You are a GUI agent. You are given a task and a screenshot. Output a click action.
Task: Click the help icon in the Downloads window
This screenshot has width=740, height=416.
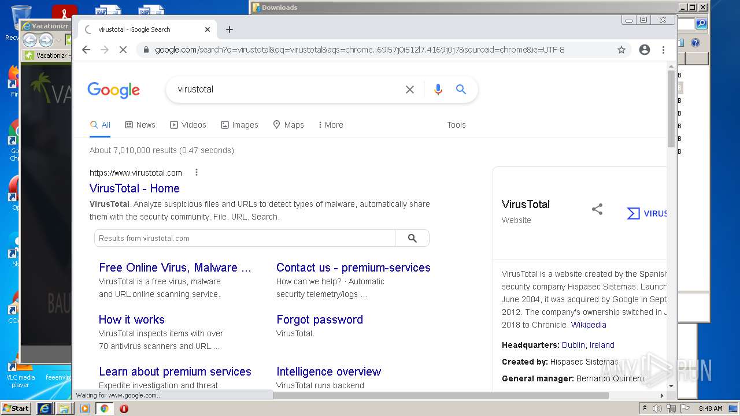click(695, 43)
